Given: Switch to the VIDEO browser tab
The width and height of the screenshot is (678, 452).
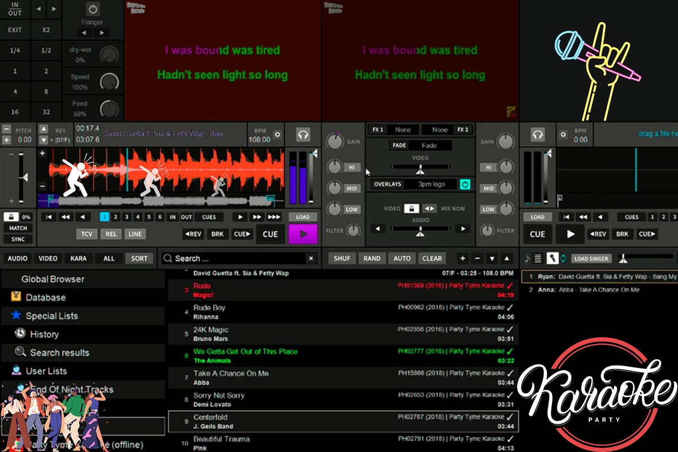Looking at the screenshot, I should point(47,258).
